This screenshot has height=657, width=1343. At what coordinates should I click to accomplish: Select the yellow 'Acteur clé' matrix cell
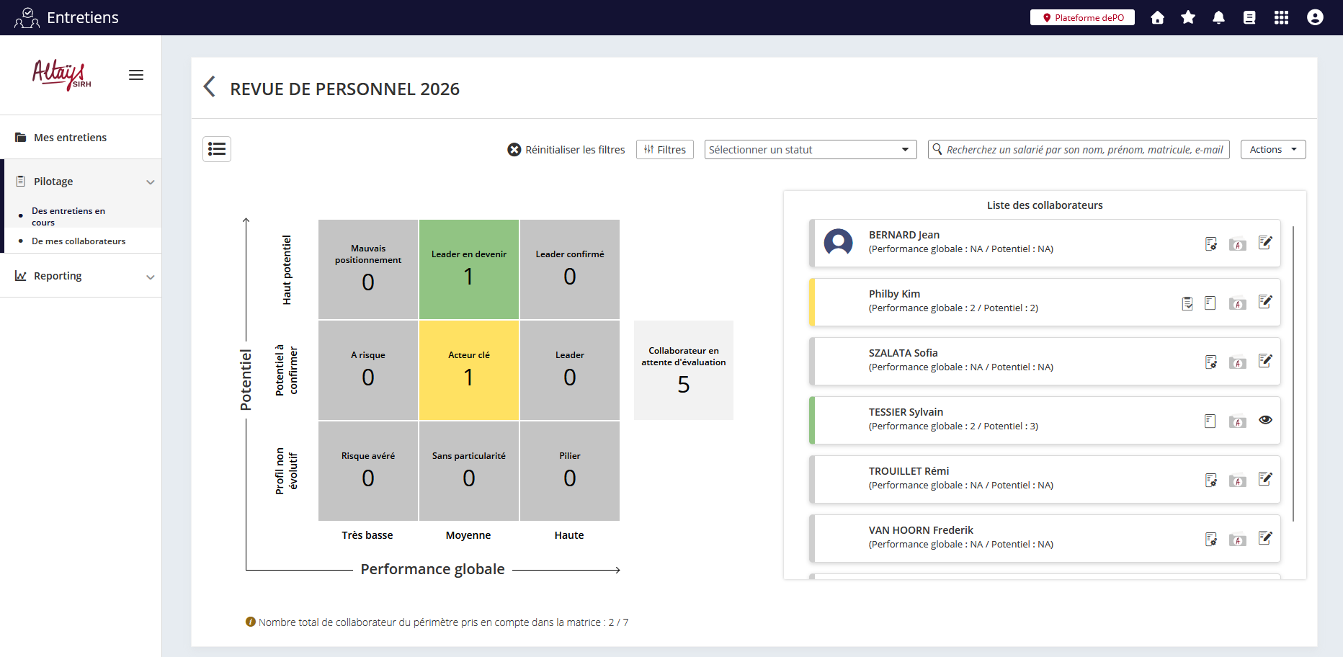(x=469, y=370)
